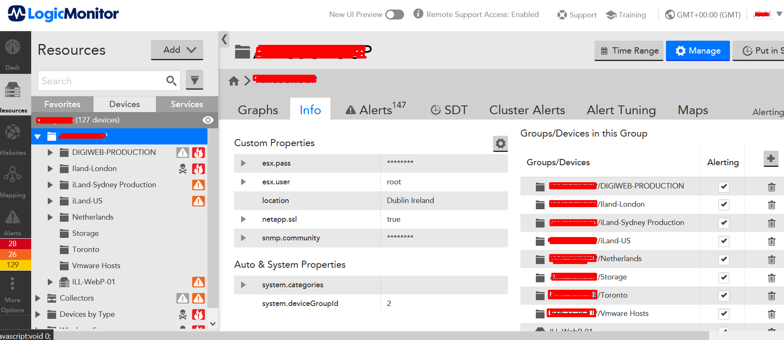Expand DIGIWEB-PRODUCTION tree folder
The height and width of the screenshot is (340, 784).
pyautogui.click(x=50, y=152)
